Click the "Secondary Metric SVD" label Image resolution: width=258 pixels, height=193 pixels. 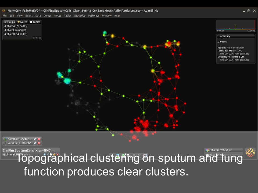(x=231, y=57)
